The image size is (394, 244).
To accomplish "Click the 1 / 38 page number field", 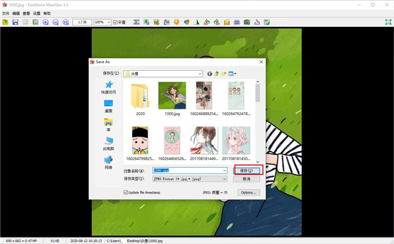I will pos(82,22).
